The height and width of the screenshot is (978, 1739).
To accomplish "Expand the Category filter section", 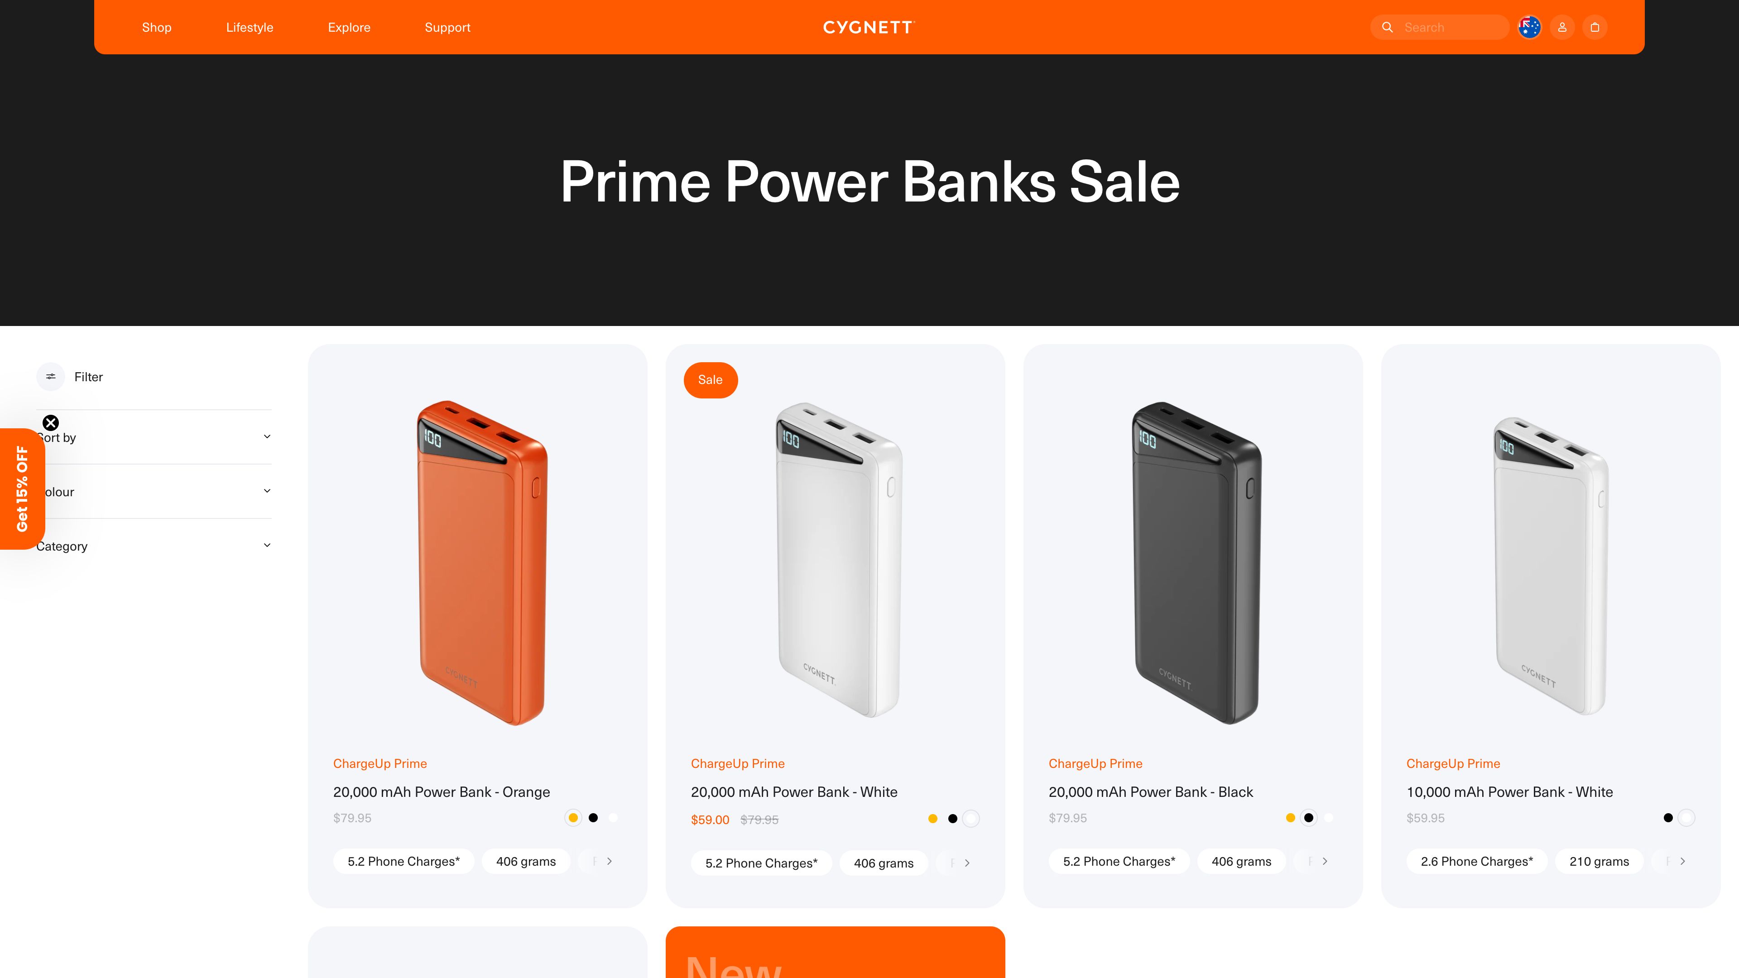I will pos(154,546).
